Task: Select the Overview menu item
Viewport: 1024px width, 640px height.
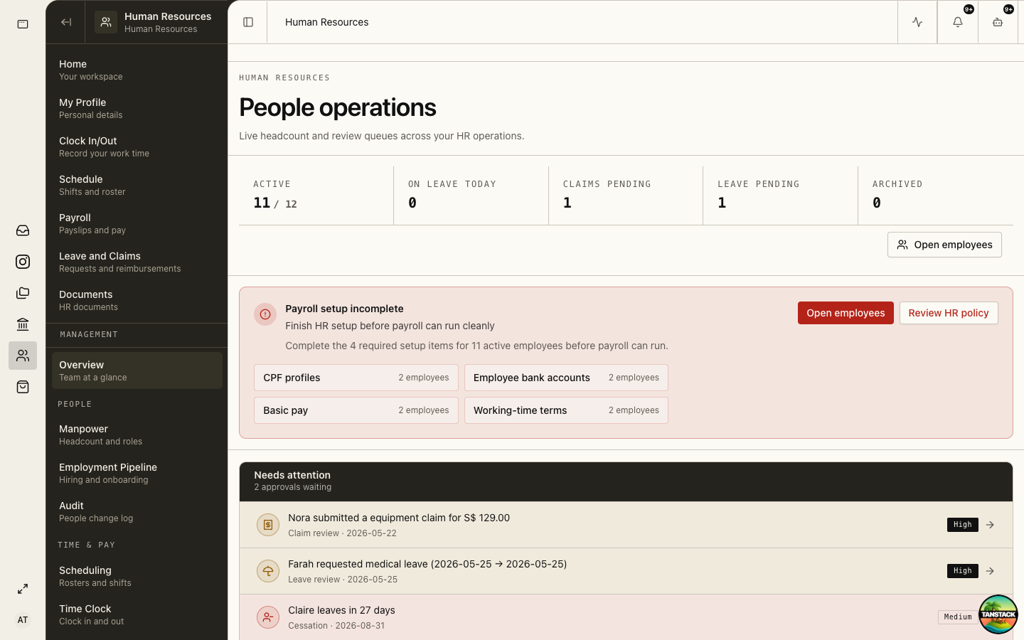Action: pos(137,370)
